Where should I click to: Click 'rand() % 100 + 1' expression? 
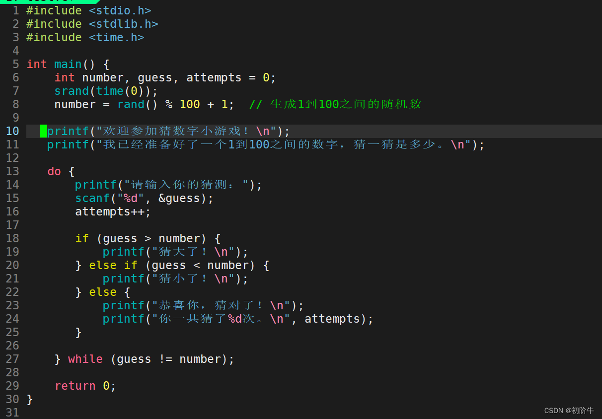click(172, 104)
